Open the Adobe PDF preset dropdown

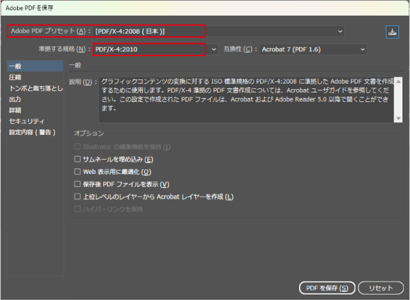pos(218,32)
